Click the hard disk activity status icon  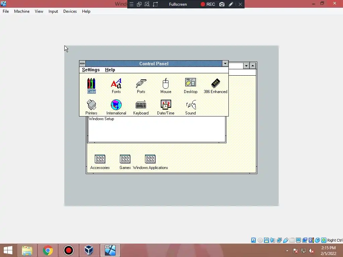pos(253,240)
